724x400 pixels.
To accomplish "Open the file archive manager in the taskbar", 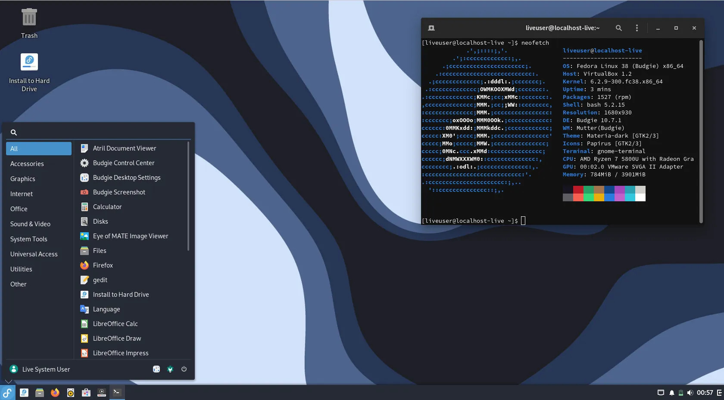I will 40,392.
